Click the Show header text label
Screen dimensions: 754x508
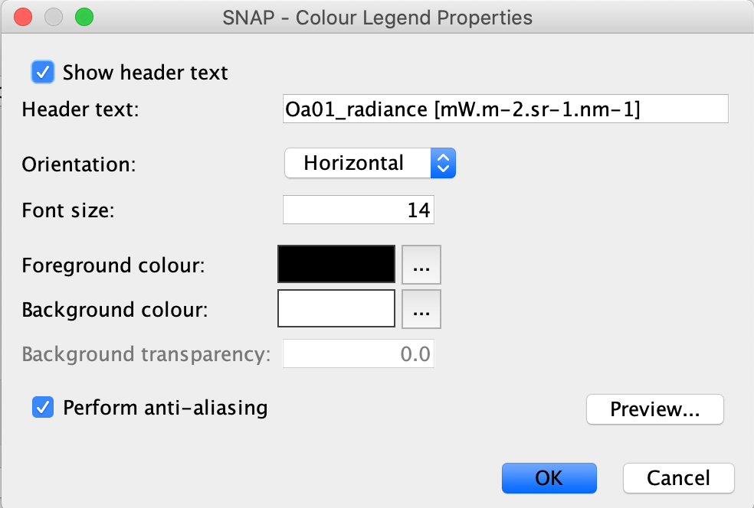coord(146,73)
